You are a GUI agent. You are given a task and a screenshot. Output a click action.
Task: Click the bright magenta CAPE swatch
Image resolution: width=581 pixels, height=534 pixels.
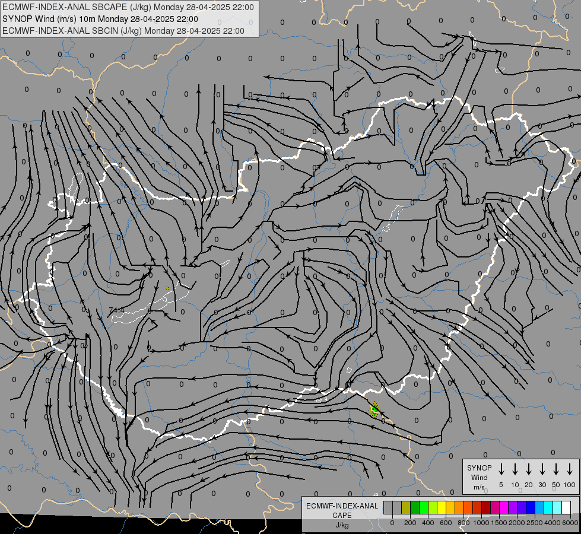tap(504, 507)
